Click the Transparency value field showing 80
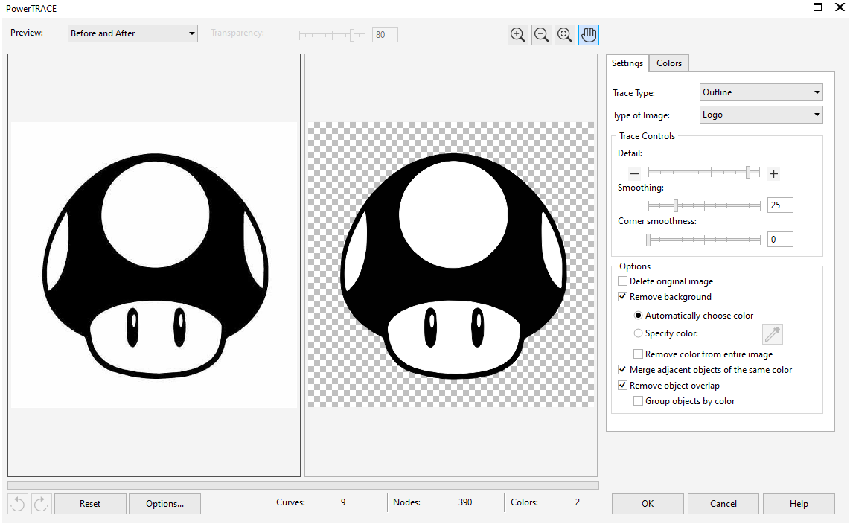This screenshot has width=850, height=524. (x=385, y=35)
